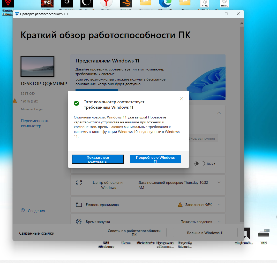Open the WEST game desktop icon
This screenshot has height=263, width=277.
[x=47, y=4]
